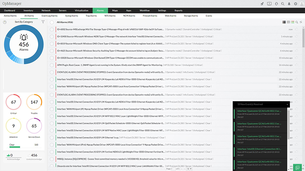Select all alarms with header checkbox
This screenshot has height=171, width=305.
point(52,22)
